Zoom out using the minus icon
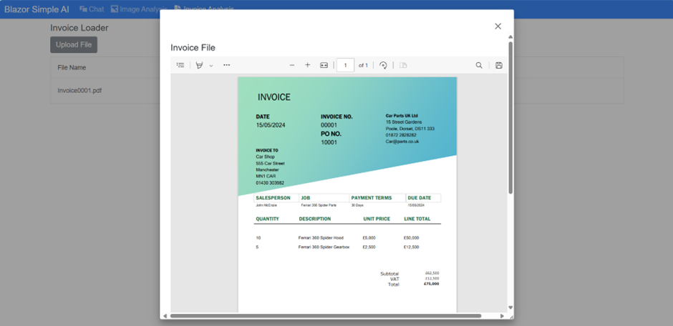Viewport: 673px width, 326px height. tap(292, 65)
